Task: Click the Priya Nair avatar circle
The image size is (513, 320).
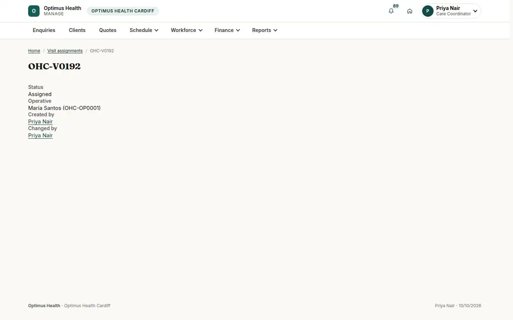Action: point(427,11)
